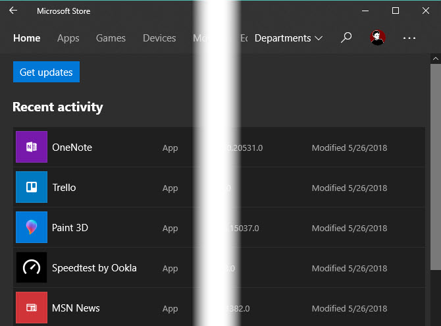Switch to the Home tab
The image size is (441, 326).
(27, 38)
